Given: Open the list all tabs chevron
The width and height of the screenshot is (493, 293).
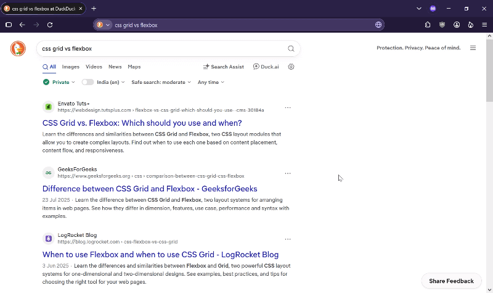Looking at the screenshot, I should click(419, 9).
